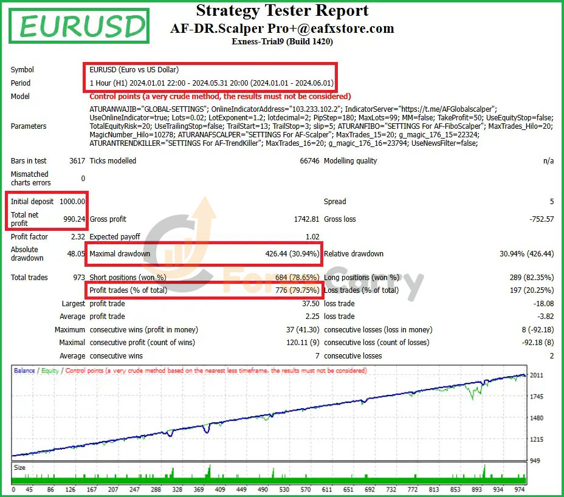This screenshot has width=564, height=497.
Task: Click the red Control points model warning
Action: point(220,97)
